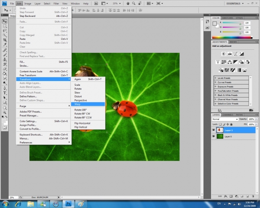Open the Fill slider arrow
The width and height of the screenshot is (260, 208).
click(257, 124)
